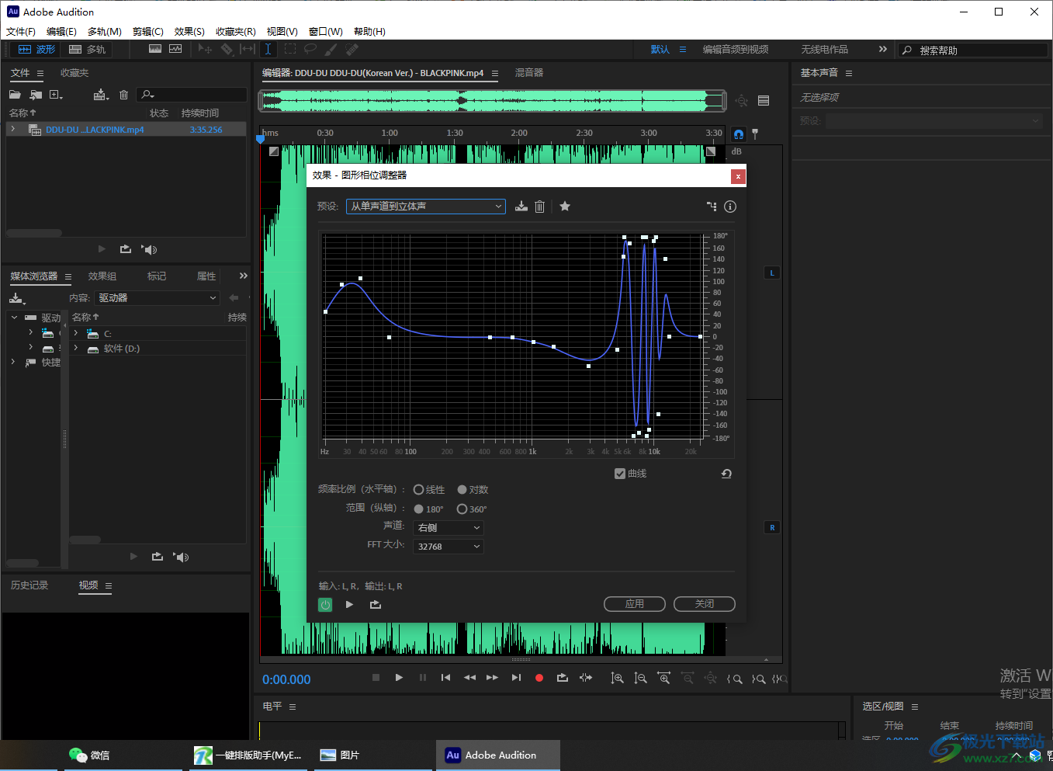Select the Time Selection tool
This screenshot has width=1053, height=771.
pyautogui.click(x=268, y=49)
